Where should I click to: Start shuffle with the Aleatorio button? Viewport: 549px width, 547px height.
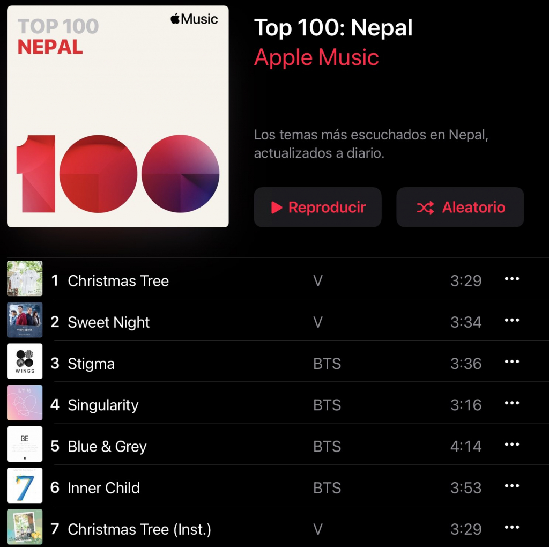pos(460,208)
